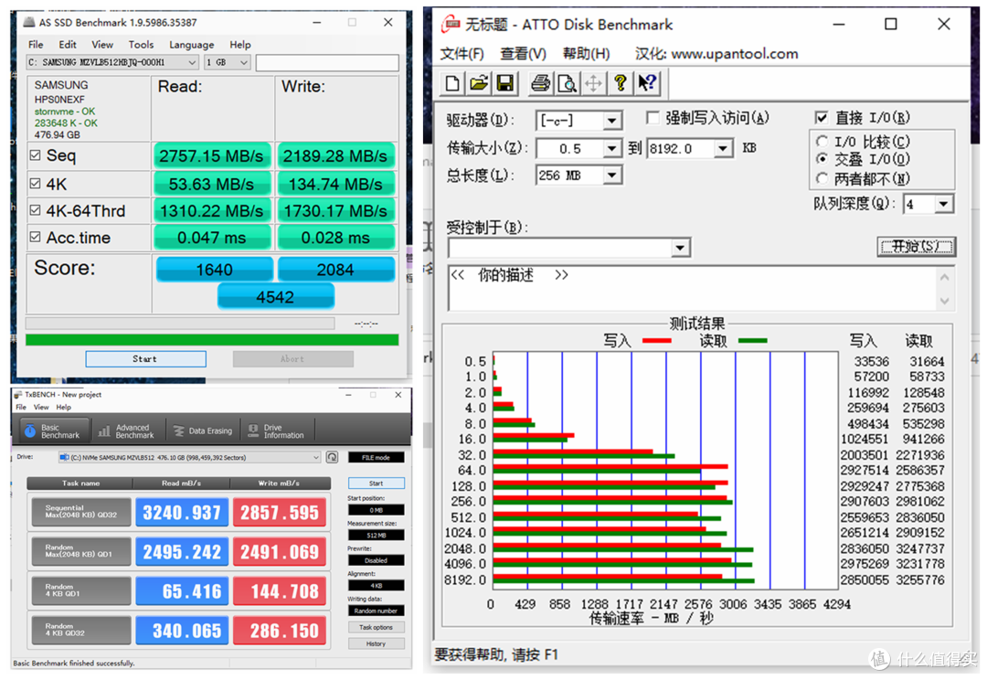
Task: Click the Sequential Max(2048 KB) QD32 task button
Action: tap(81, 512)
